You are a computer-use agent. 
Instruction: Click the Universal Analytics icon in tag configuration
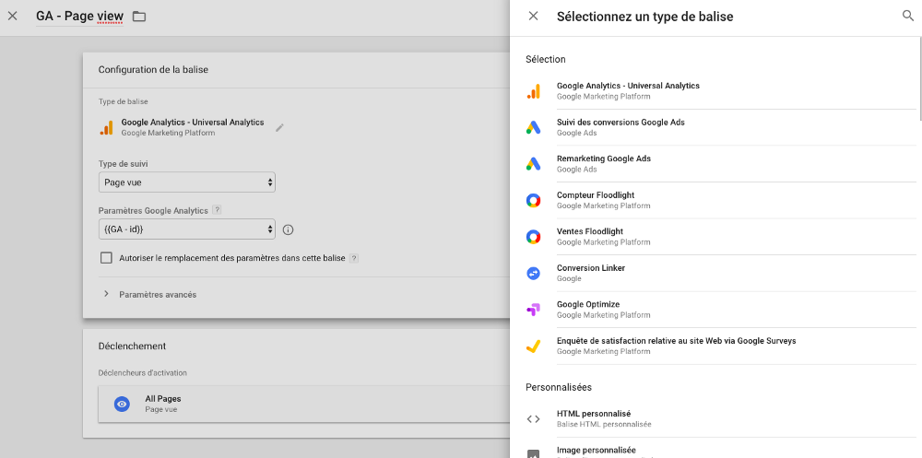click(x=106, y=127)
